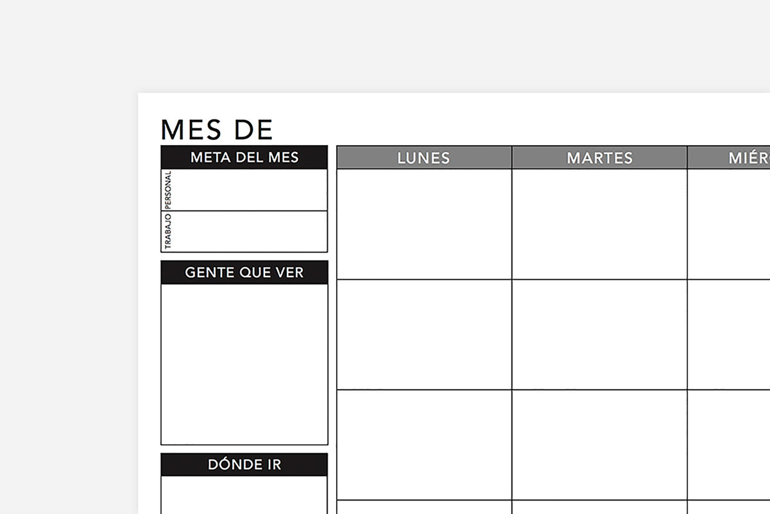Click the first week cell under MIÉRCOLES

730,224
